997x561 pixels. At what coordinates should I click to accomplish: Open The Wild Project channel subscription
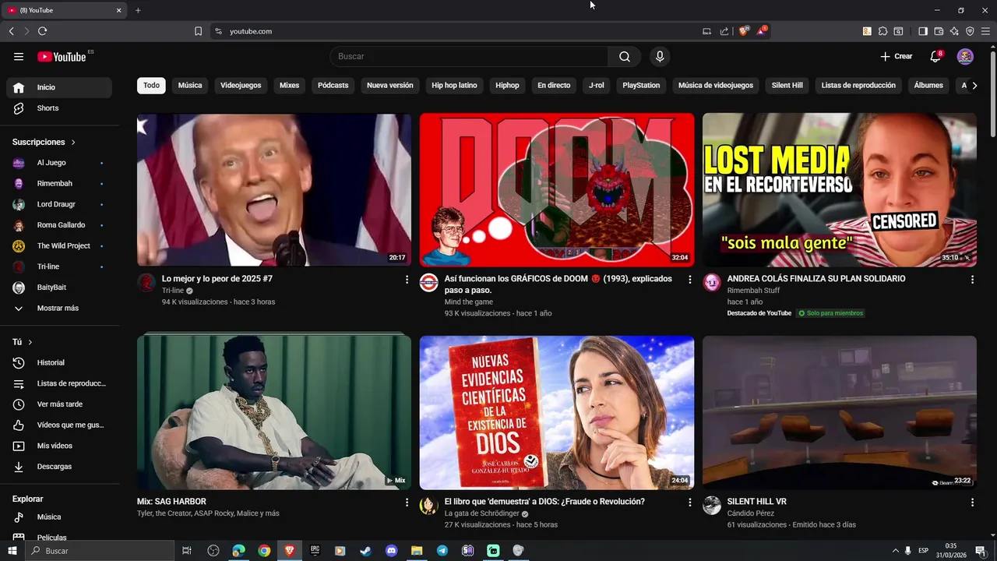tap(59, 245)
